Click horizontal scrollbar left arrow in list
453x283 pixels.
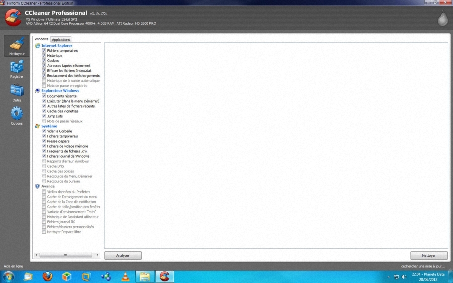pyautogui.click(x=36, y=255)
